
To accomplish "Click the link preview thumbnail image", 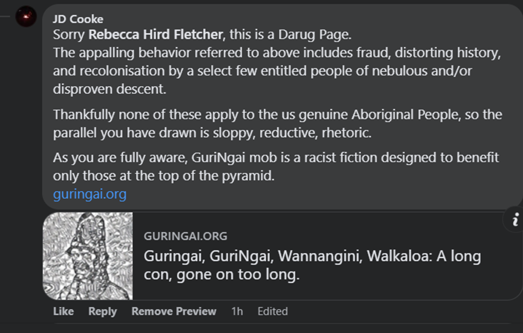I will click(x=88, y=256).
